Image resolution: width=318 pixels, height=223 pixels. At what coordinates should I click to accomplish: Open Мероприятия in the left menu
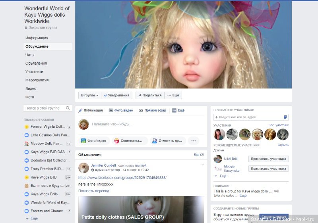37,80
